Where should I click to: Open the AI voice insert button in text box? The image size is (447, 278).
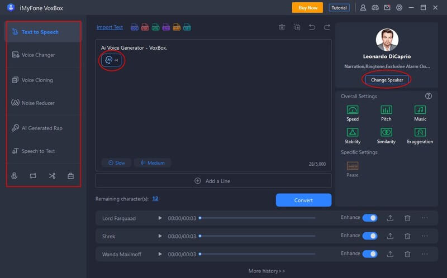111,60
